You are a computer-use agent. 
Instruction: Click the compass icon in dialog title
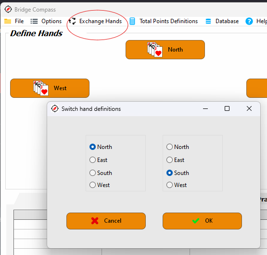point(55,108)
